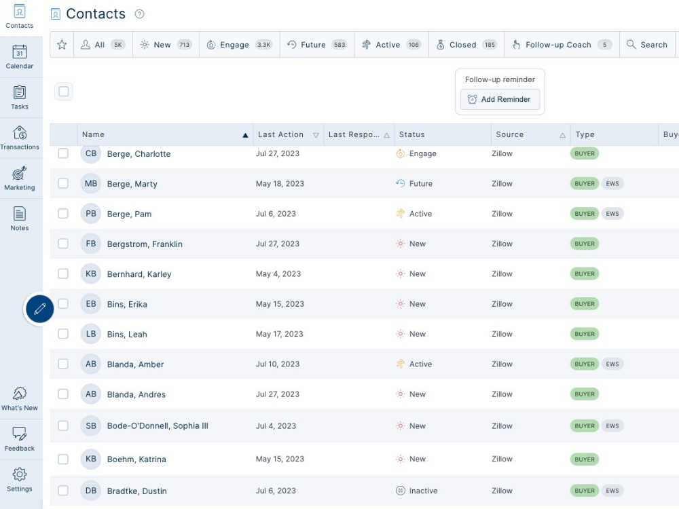The image size is (679, 509).
Task: Sort by Last Response column arrow
Action: 387,136
